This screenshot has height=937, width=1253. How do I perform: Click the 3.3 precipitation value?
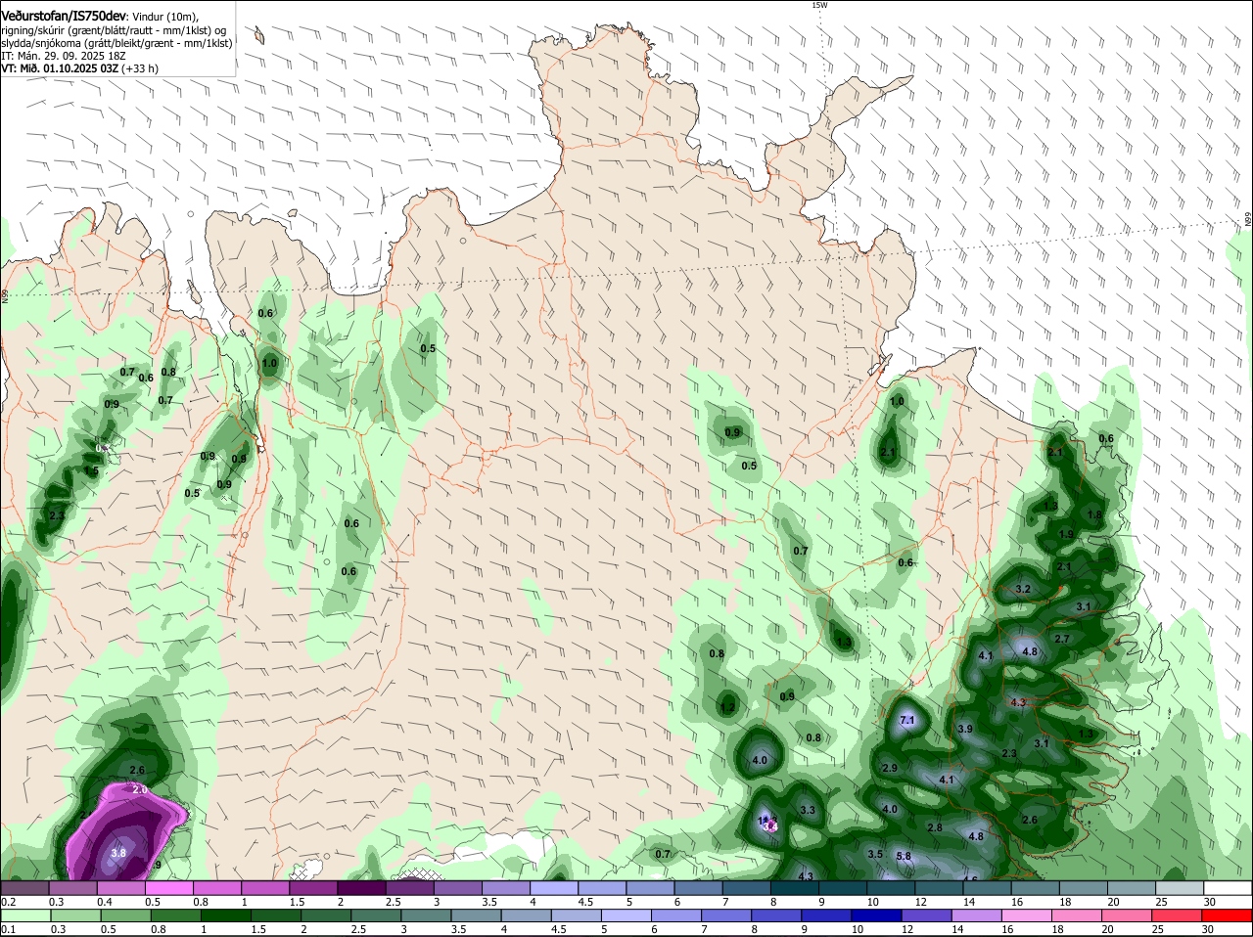tap(808, 810)
